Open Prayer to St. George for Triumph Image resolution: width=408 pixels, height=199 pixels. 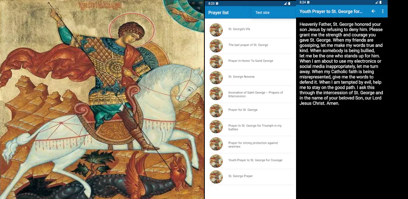click(251, 127)
